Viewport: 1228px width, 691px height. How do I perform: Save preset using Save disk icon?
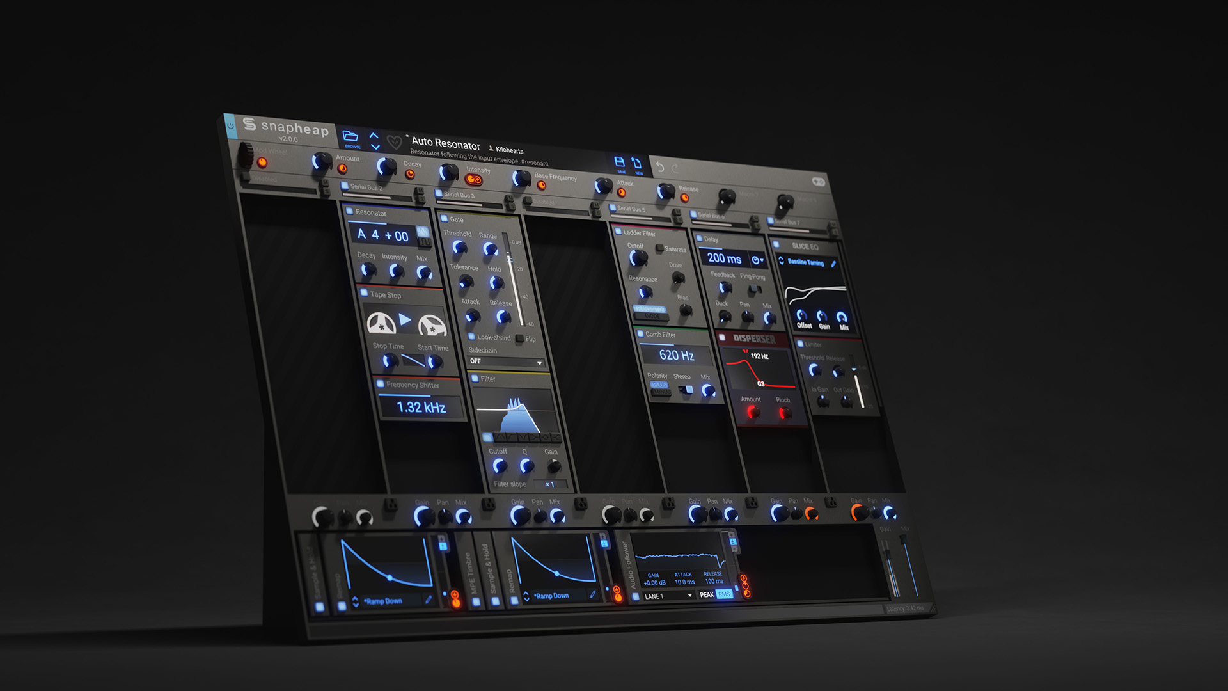coord(619,162)
